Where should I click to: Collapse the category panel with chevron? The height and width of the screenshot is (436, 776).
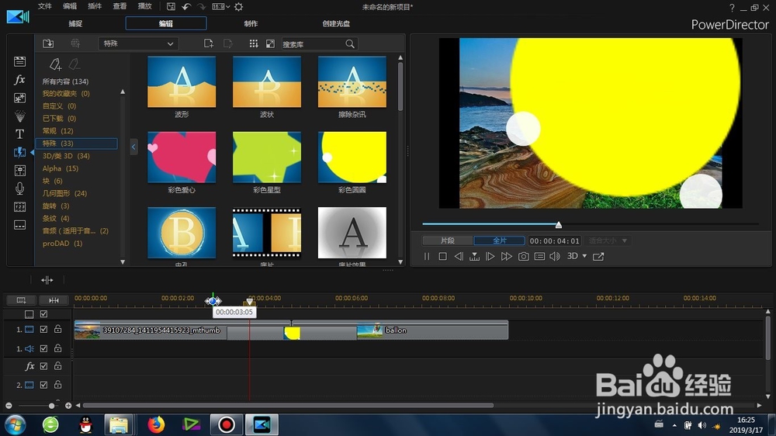pos(133,147)
